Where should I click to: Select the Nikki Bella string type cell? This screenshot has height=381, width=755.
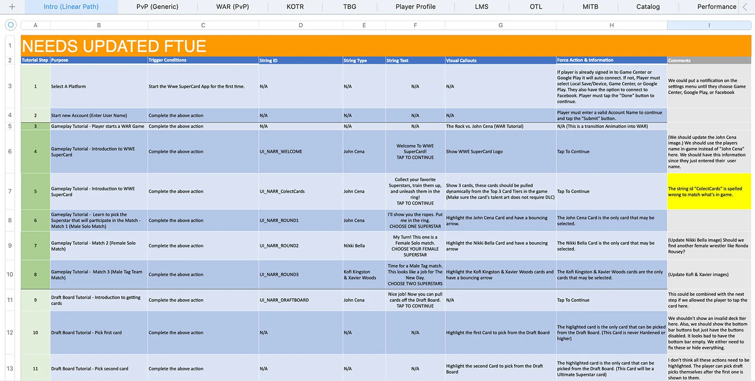(x=364, y=246)
